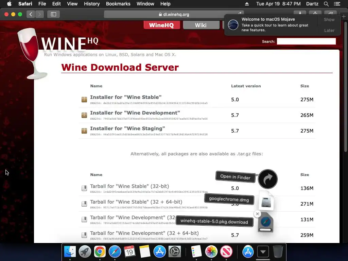Click the page's vertical scrollbar
Image resolution: width=348 pixels, height=261 pixels.
346,87
